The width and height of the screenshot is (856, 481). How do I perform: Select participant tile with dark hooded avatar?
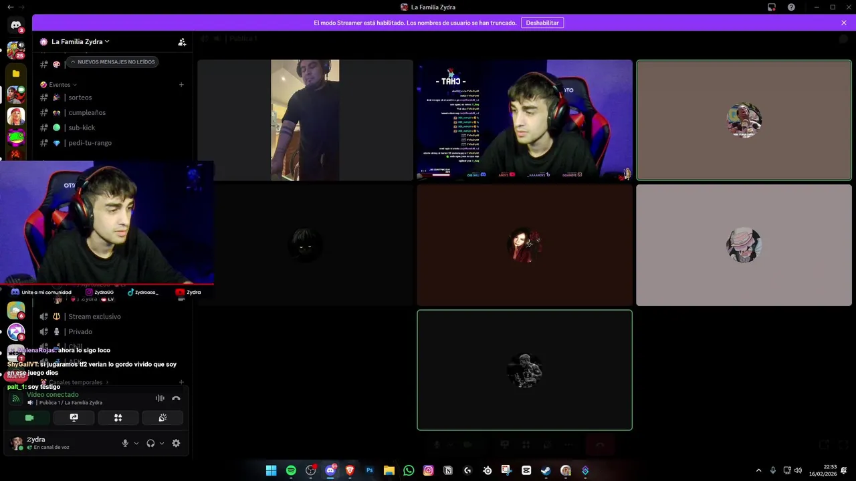click(x=305, y=245)
